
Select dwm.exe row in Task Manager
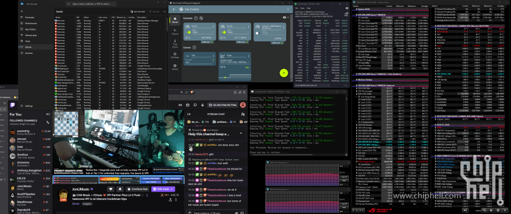pyautogui.click(x=111, y=20)
